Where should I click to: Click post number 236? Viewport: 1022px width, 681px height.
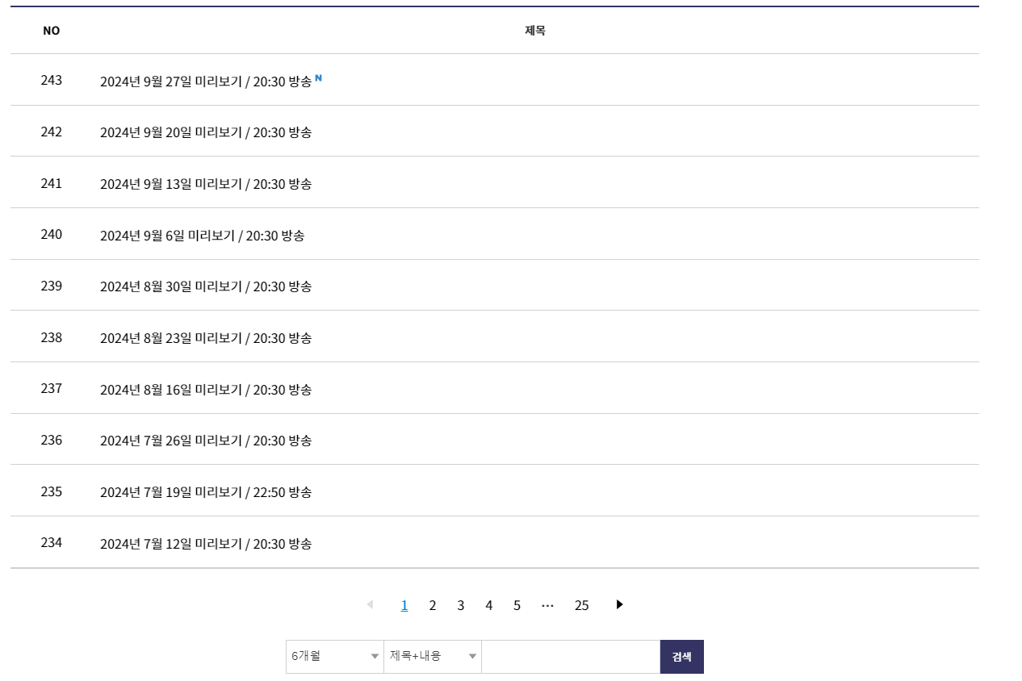coord(51,440)
